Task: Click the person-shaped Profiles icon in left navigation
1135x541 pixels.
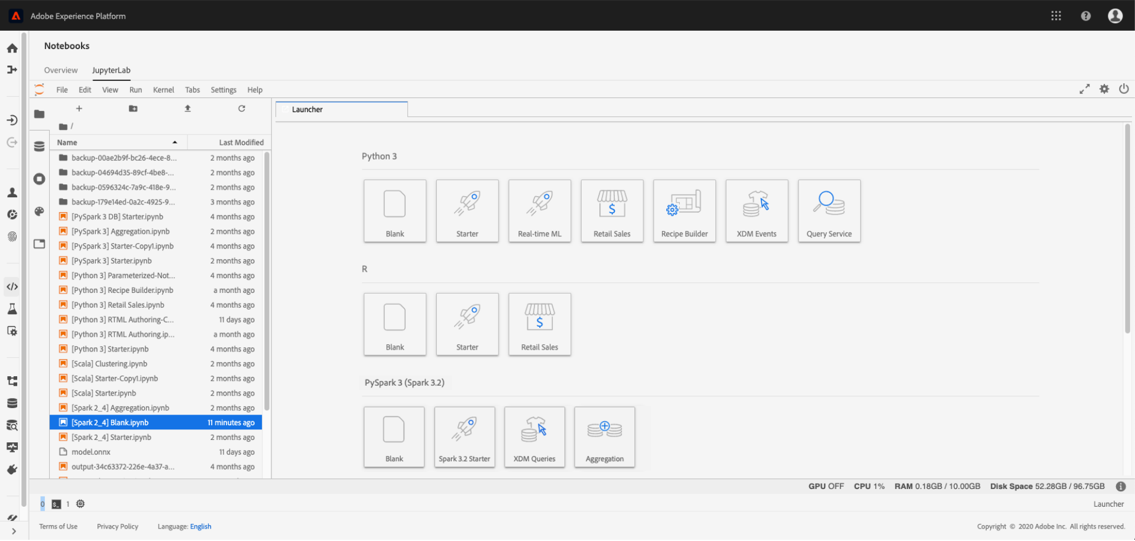Action: tap(12, 193)
